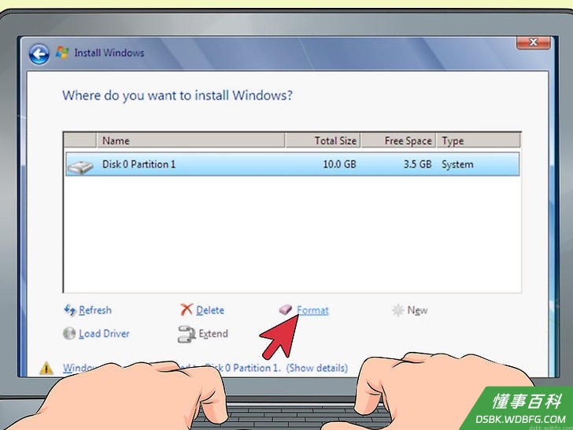Click the blue back arrow button
The height and width of the screenshot is (430, 573).
click(x=39, y=54)
